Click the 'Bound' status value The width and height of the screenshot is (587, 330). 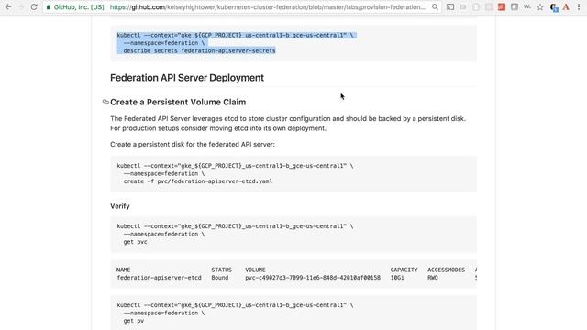(220, 278)
